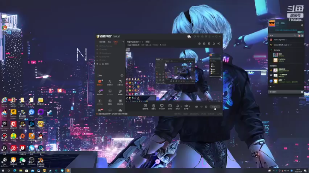This screenshot has height=173, width=309.
Task: Open gear settings in friends list window
Action: pos(302,25)
